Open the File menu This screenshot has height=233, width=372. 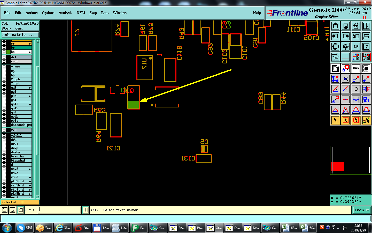pyautogui.click(x=7, y=13)
